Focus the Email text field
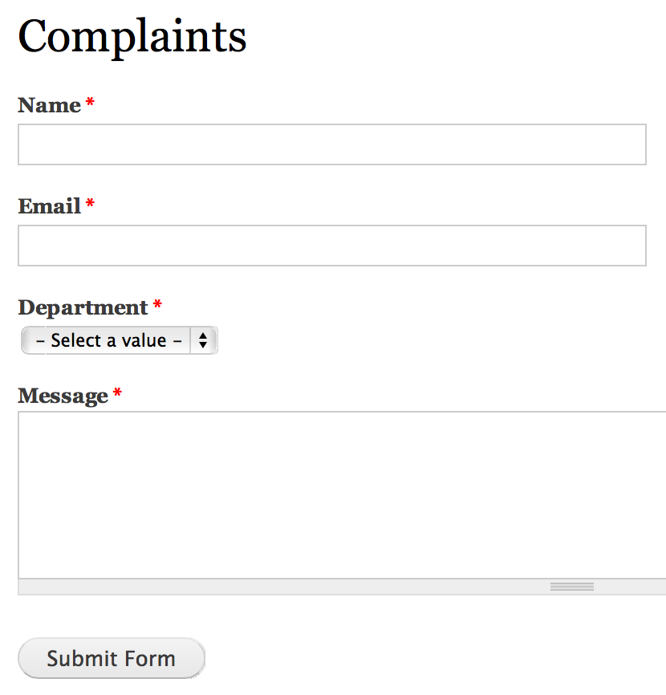The image size is (666, 695). 331,246
